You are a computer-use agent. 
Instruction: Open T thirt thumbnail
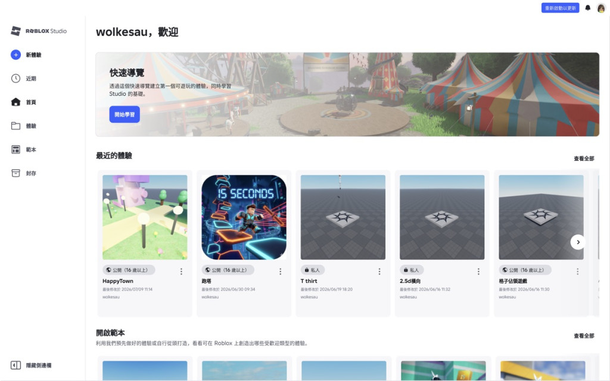click(x=343, y=217)
